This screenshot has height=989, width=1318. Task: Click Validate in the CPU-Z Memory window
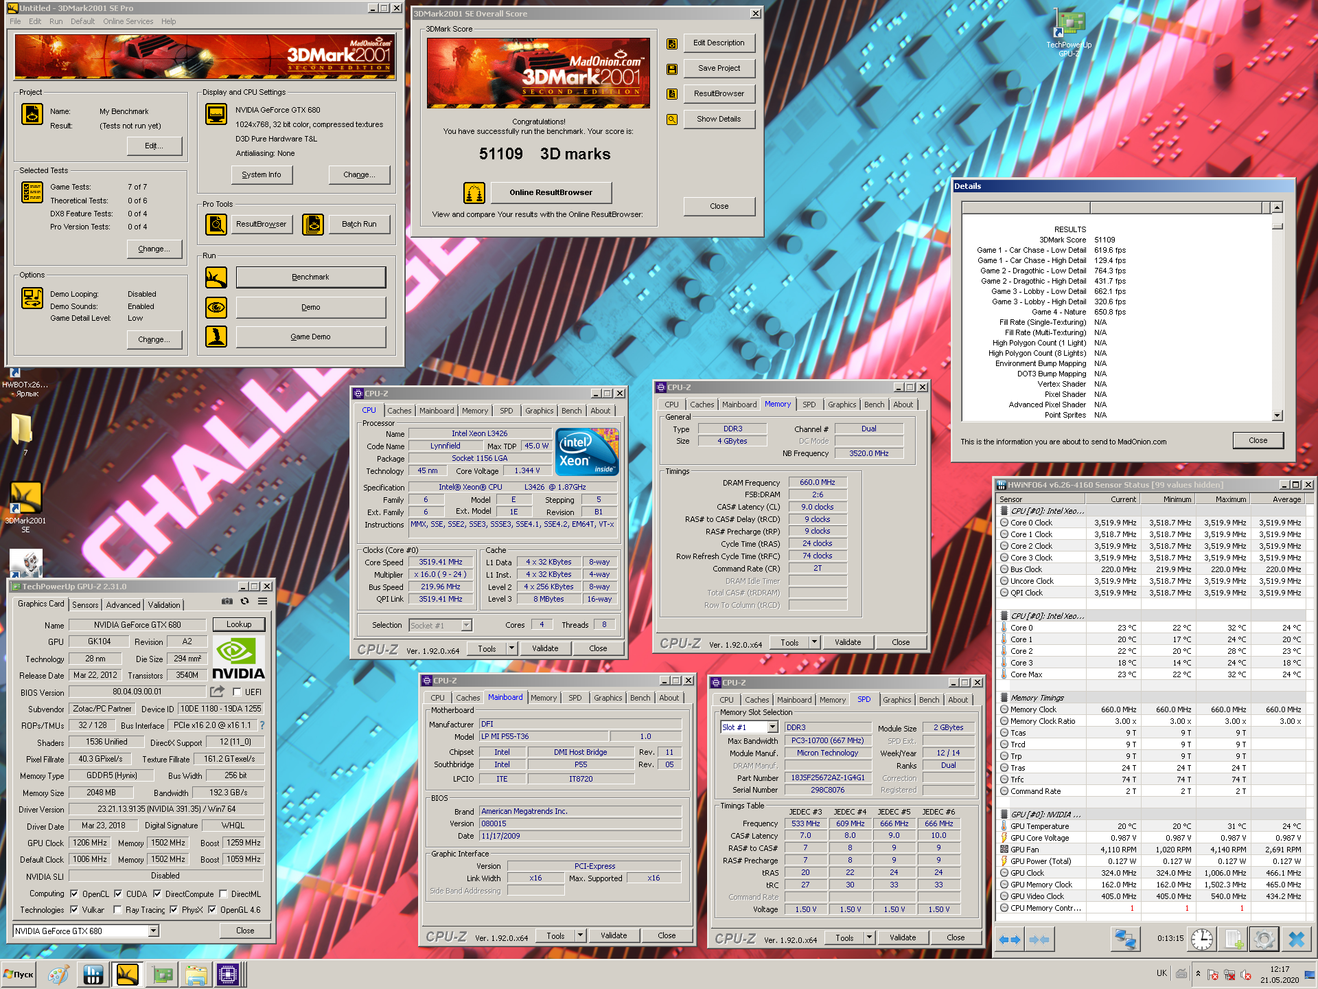(848, 643)
